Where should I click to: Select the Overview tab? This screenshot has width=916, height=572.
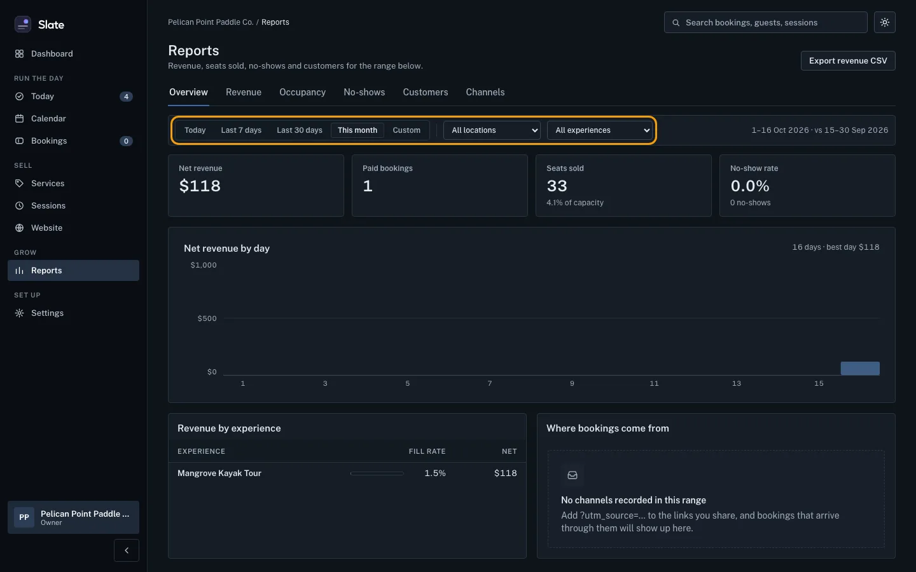pos(188,92)
